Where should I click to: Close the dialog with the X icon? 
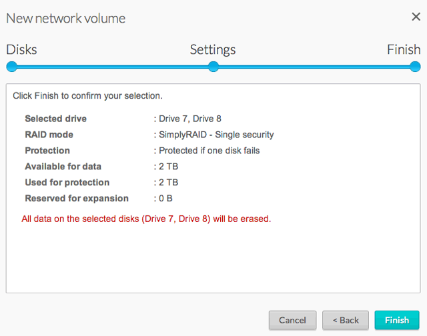(x=416, y=17)
